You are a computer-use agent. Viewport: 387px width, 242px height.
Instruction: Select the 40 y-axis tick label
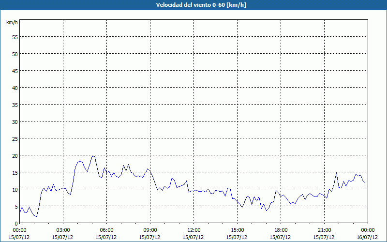click(15, 88)
